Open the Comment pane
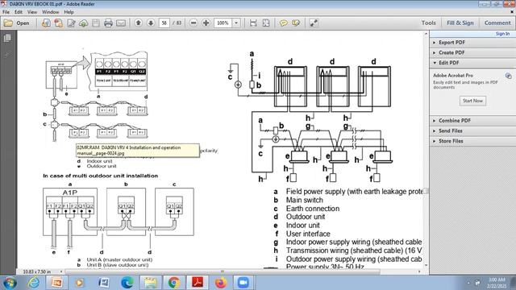516x290 pixels. point(497,23)
